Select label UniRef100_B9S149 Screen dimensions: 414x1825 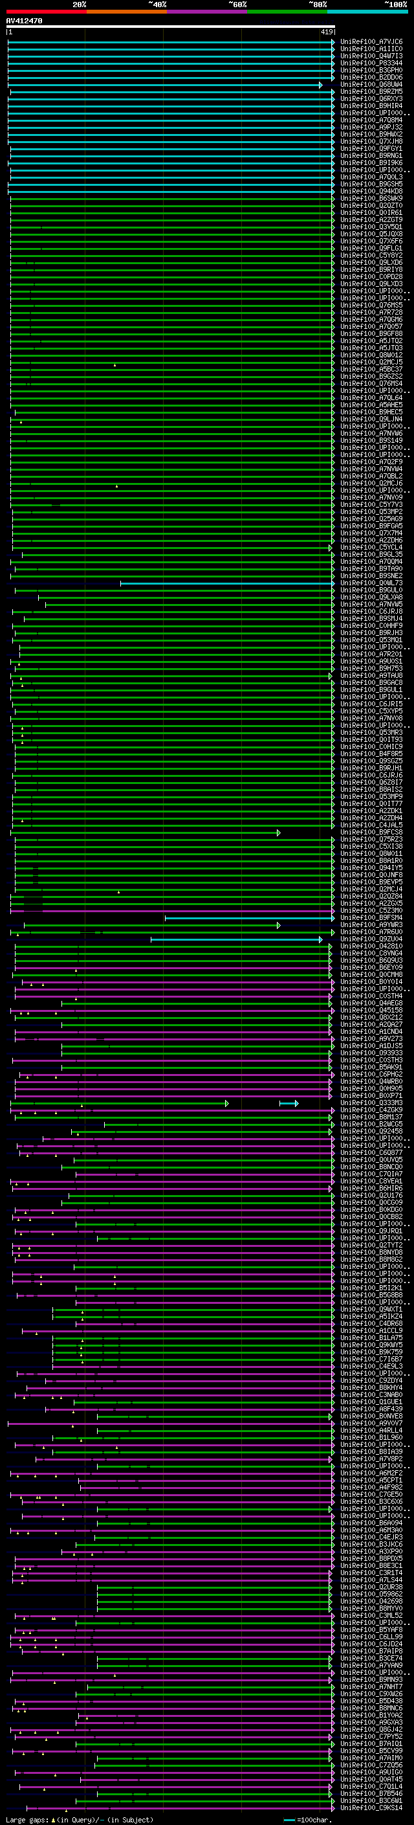(x=371, y=441)
